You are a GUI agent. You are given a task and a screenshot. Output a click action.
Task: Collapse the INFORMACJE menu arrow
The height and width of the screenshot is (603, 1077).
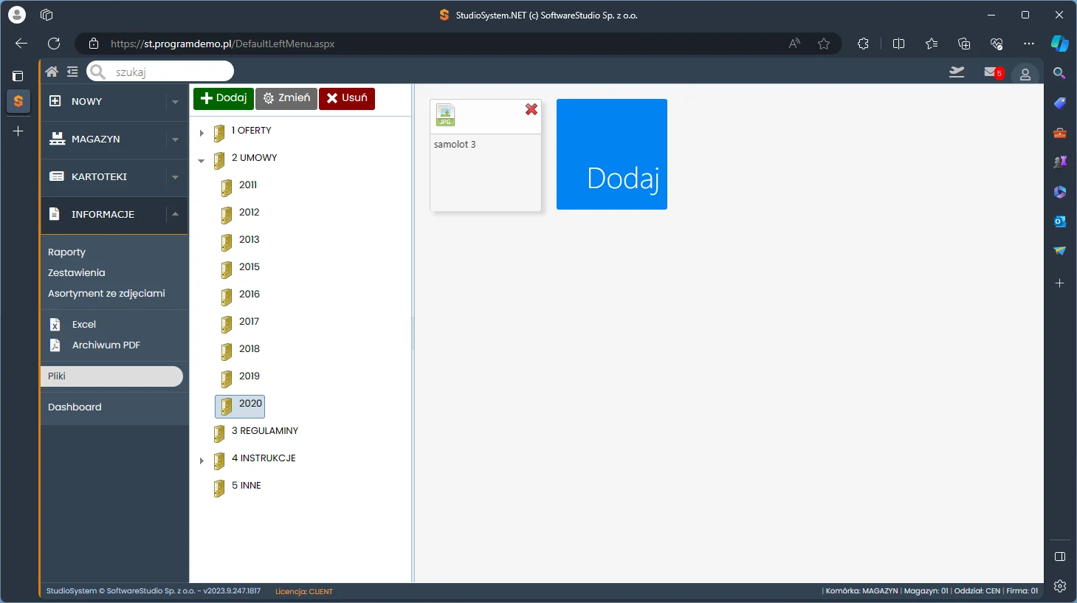point(175,214)
